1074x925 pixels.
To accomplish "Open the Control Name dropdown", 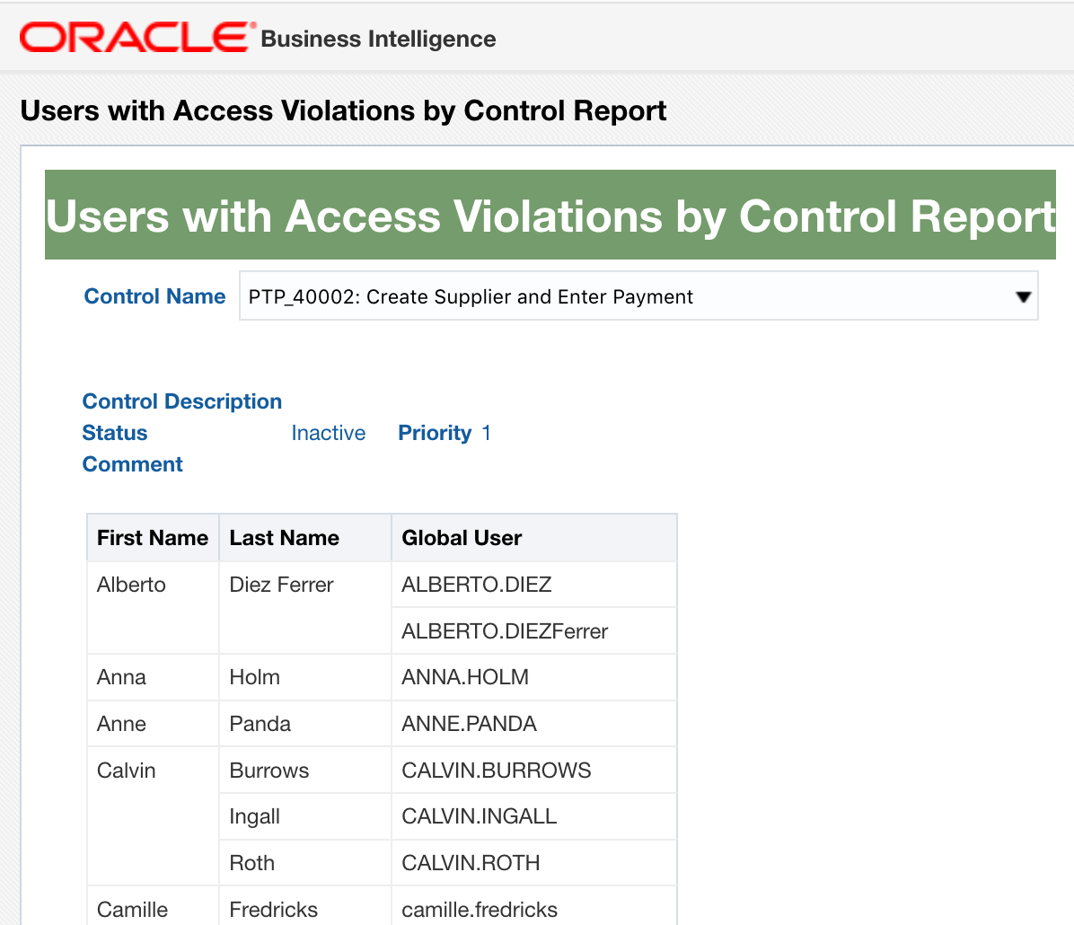I will (x=638, y=295).
